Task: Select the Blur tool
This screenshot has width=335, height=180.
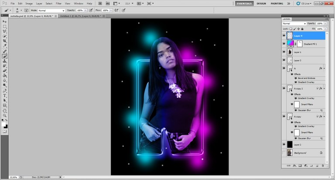Action: point(4,81)
